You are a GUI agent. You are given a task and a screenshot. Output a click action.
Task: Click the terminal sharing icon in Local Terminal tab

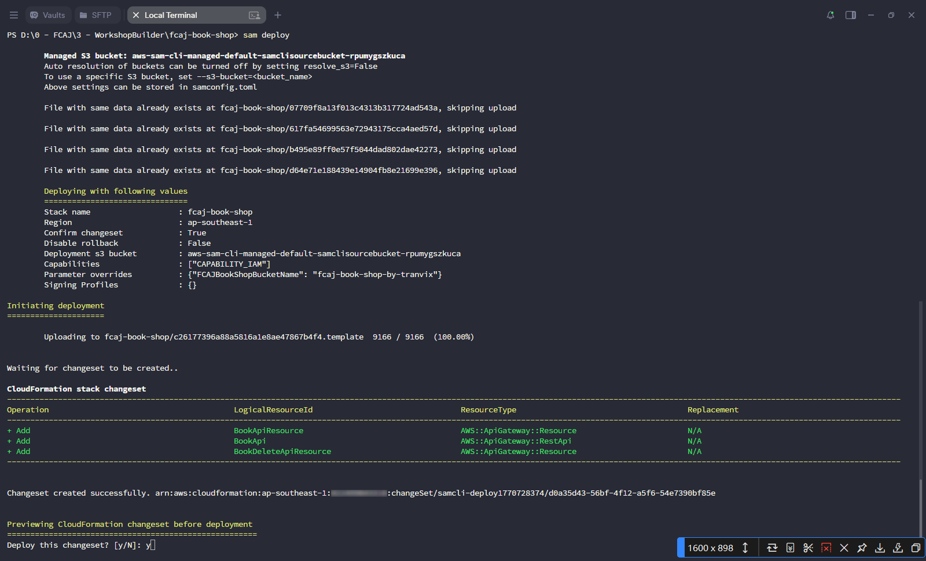254,15
